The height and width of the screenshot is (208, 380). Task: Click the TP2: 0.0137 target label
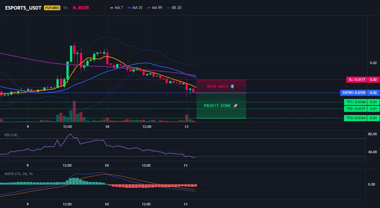click(356, 109)
